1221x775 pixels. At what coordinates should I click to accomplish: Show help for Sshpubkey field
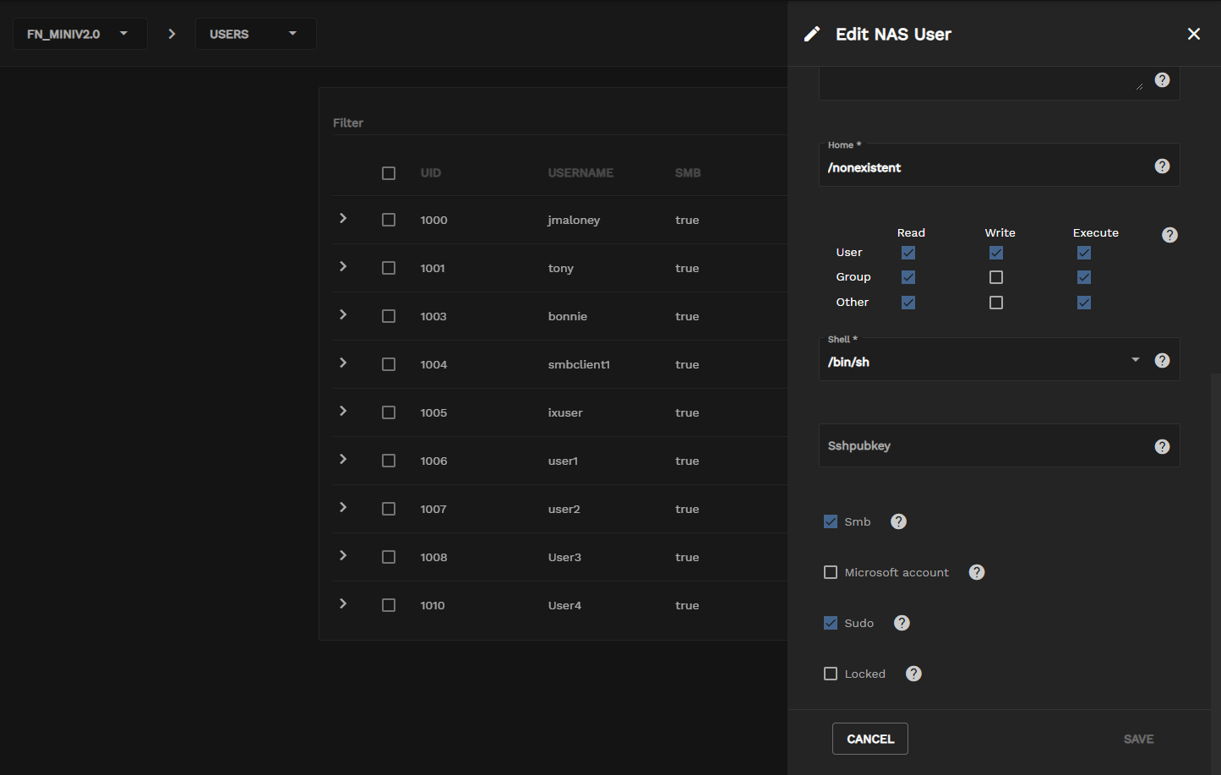click(x=1162, y=446)
